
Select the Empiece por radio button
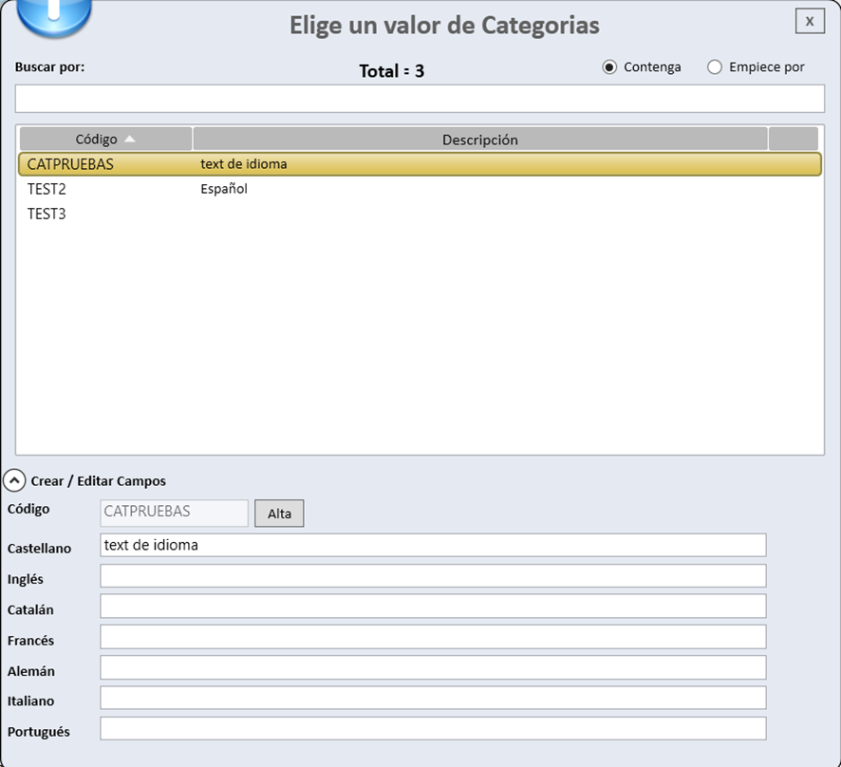tap(714, 67)
